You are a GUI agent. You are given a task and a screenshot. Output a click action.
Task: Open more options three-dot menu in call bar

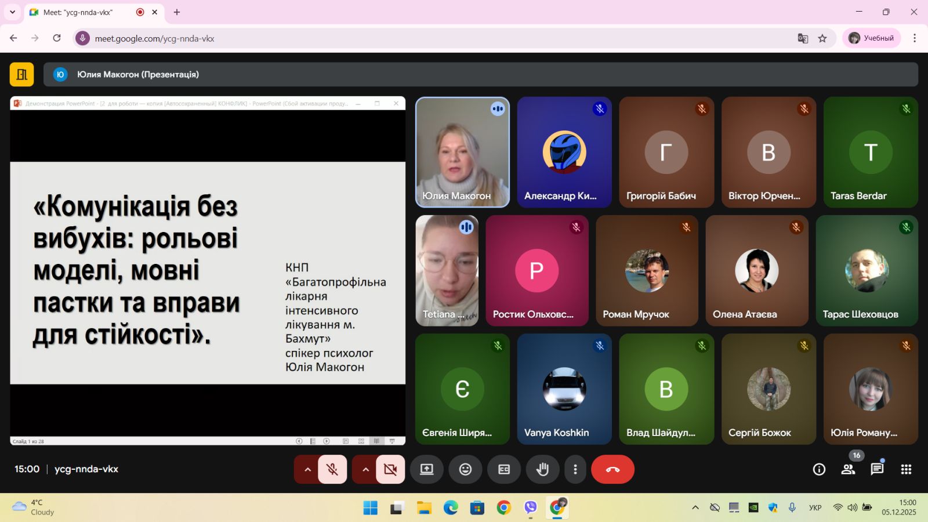[575, 469]
